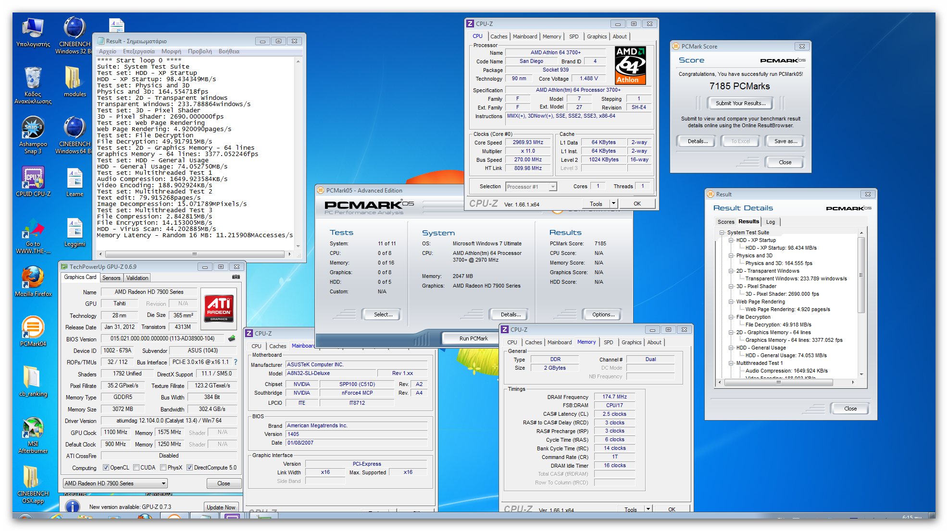Viewport: 948px width, 531px height.
Task: Select the Recycle Bin desktop icon
Action: pyautogui.click(x=33, y=85)
